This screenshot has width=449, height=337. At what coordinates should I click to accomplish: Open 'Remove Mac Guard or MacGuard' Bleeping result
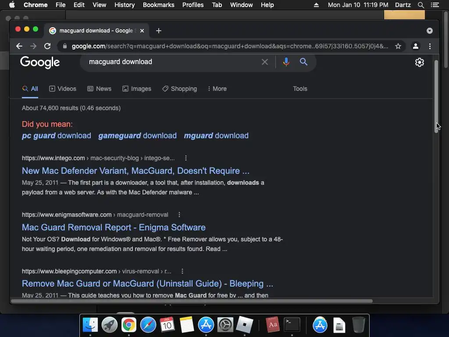[x=147, y=284]
